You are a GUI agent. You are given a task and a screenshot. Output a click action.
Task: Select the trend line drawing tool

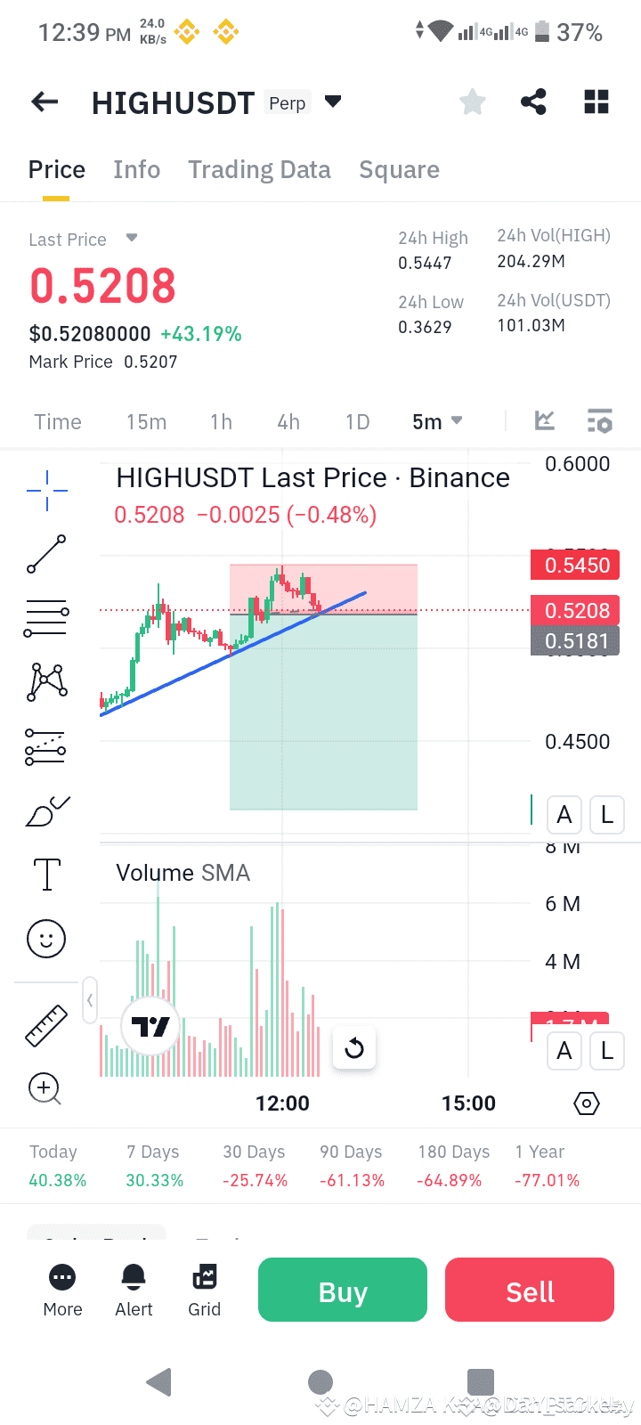click(46, 554)
